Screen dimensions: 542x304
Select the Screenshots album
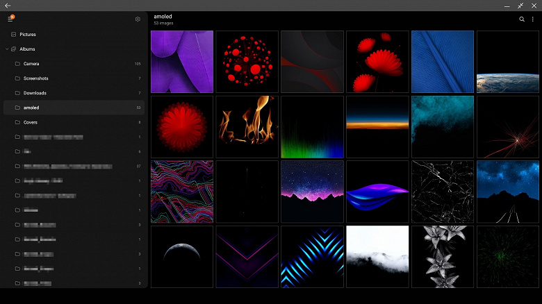pyautogui.click(x=36, y=78)
